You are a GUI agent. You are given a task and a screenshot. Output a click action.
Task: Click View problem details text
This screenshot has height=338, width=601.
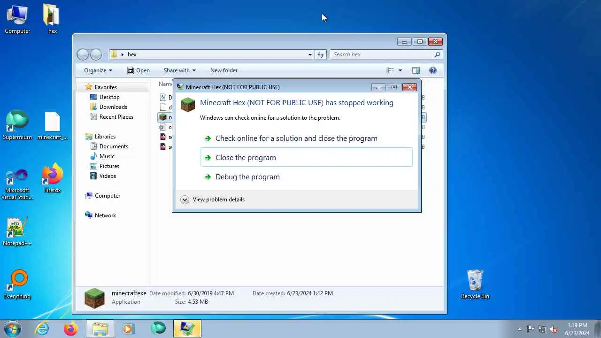click(218, 200)
